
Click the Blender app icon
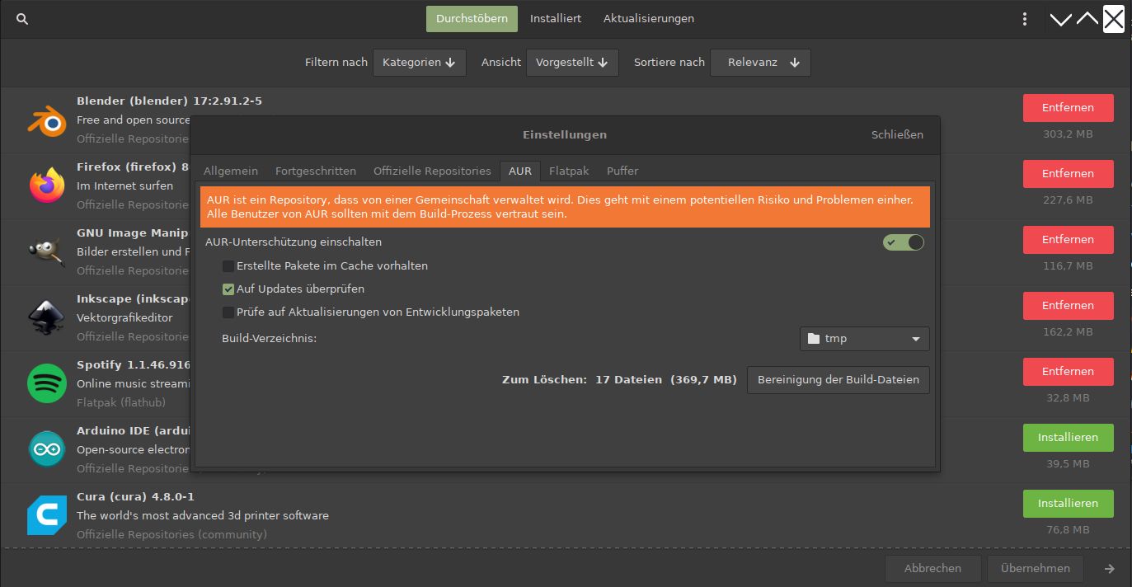click(x=47, y=120)
